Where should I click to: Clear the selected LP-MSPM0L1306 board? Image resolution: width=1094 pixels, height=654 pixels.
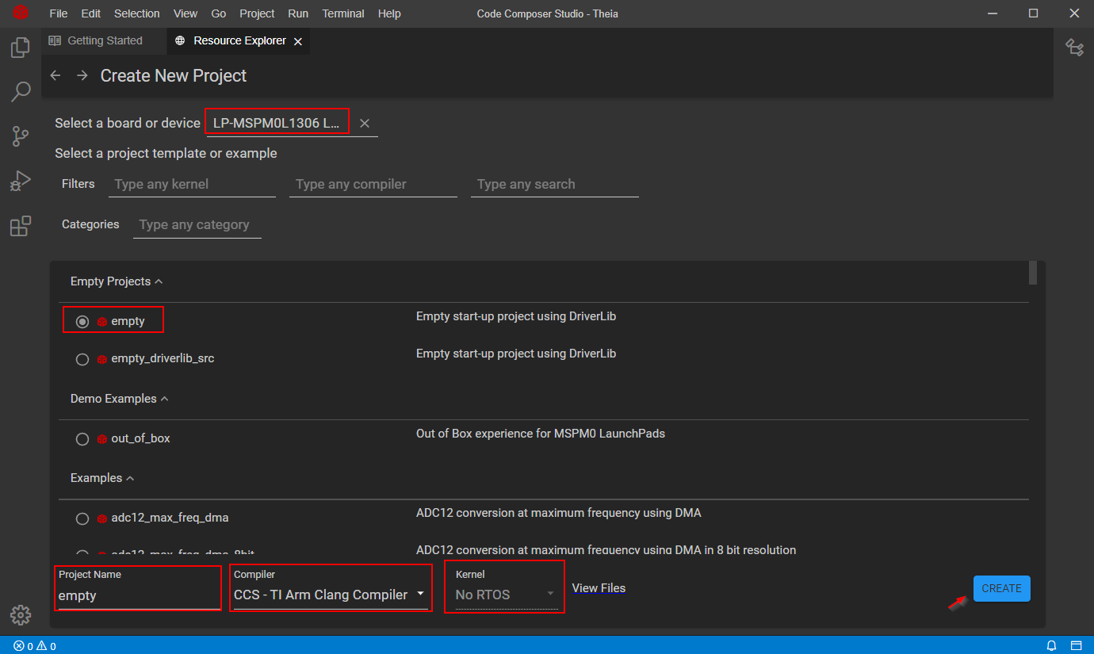tap(365, 124)
